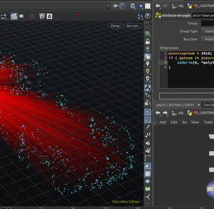Open the Run Over dropdown

click(x=207, y=39)
